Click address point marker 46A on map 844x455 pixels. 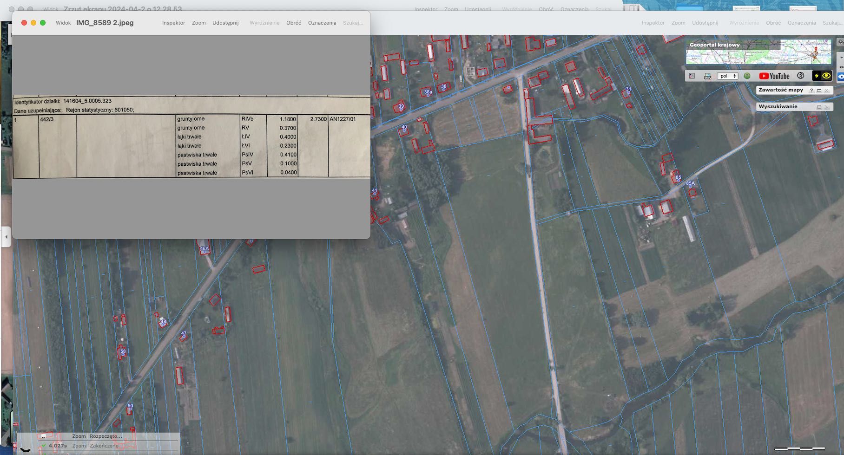pos(204,249)
